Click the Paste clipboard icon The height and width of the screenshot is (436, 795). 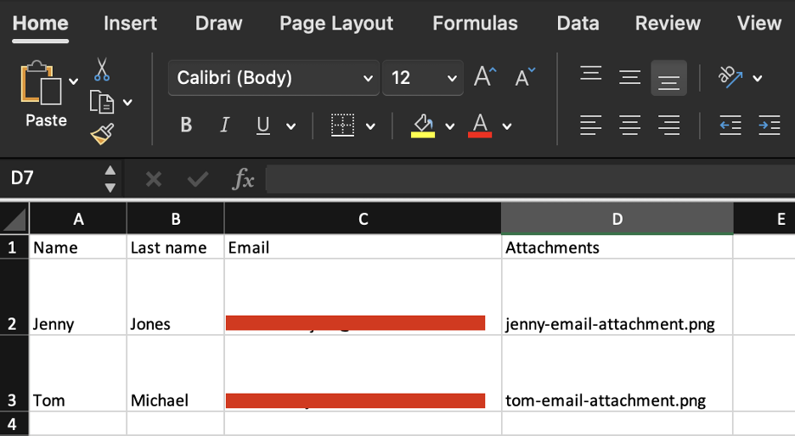41,82
